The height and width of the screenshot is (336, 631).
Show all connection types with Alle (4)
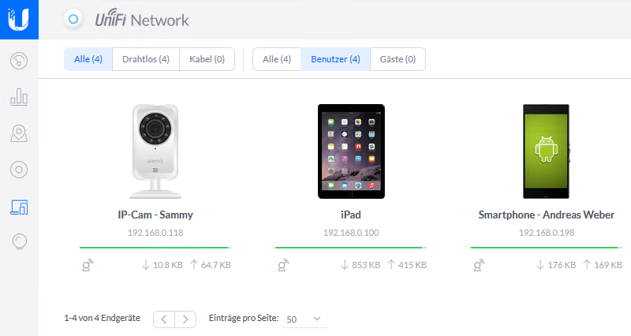[88, 59]
